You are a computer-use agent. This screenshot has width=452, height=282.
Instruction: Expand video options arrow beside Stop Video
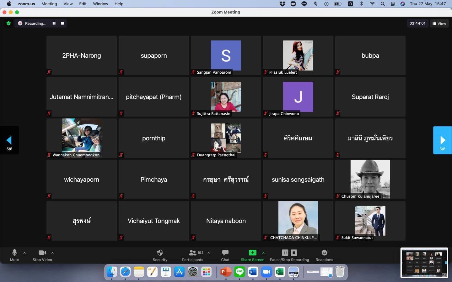52,253
